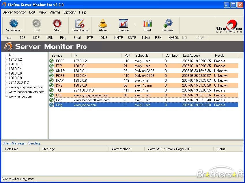Image resolution: width=245 pixels, height=183 pixels.
Task: Select the MySQL filter button
Action: (173, 38)
